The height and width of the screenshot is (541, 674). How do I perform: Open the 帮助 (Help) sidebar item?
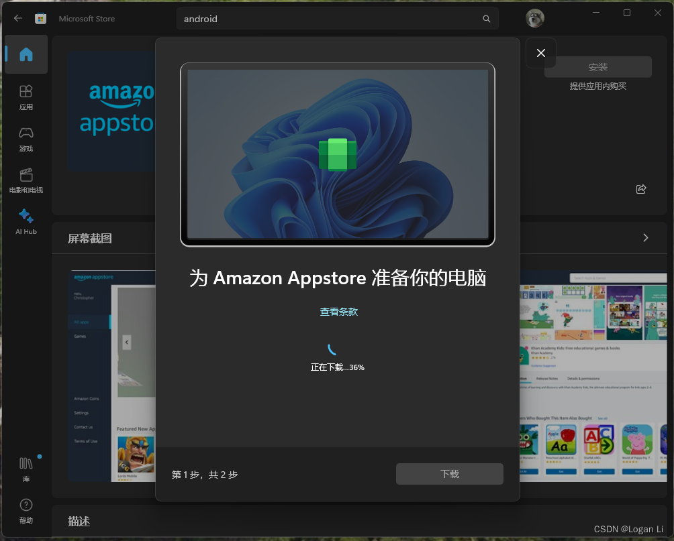click(x=26, y=511)
